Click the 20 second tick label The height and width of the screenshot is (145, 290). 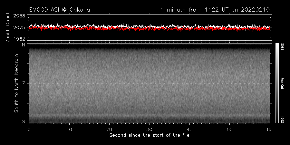click(109, 129)
